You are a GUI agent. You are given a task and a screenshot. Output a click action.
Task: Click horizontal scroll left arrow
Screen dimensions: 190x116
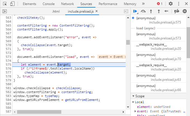click(x=15, y=112)
